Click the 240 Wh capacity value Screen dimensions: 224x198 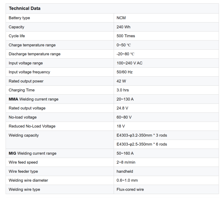123,27
